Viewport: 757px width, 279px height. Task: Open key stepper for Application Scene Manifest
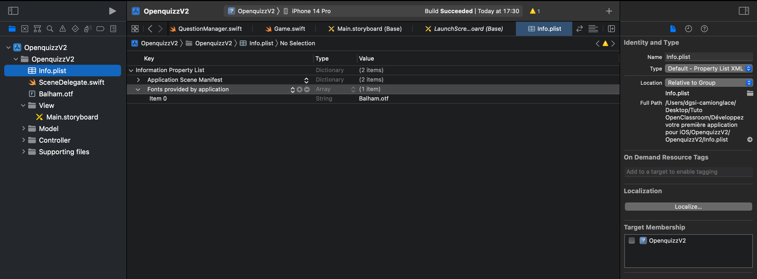click(306, 80)
